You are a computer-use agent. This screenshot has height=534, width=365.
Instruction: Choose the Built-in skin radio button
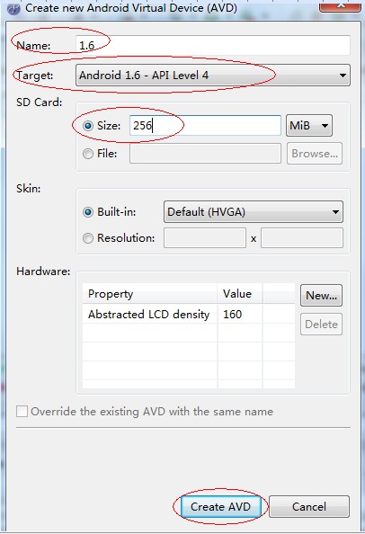point(88,212)
